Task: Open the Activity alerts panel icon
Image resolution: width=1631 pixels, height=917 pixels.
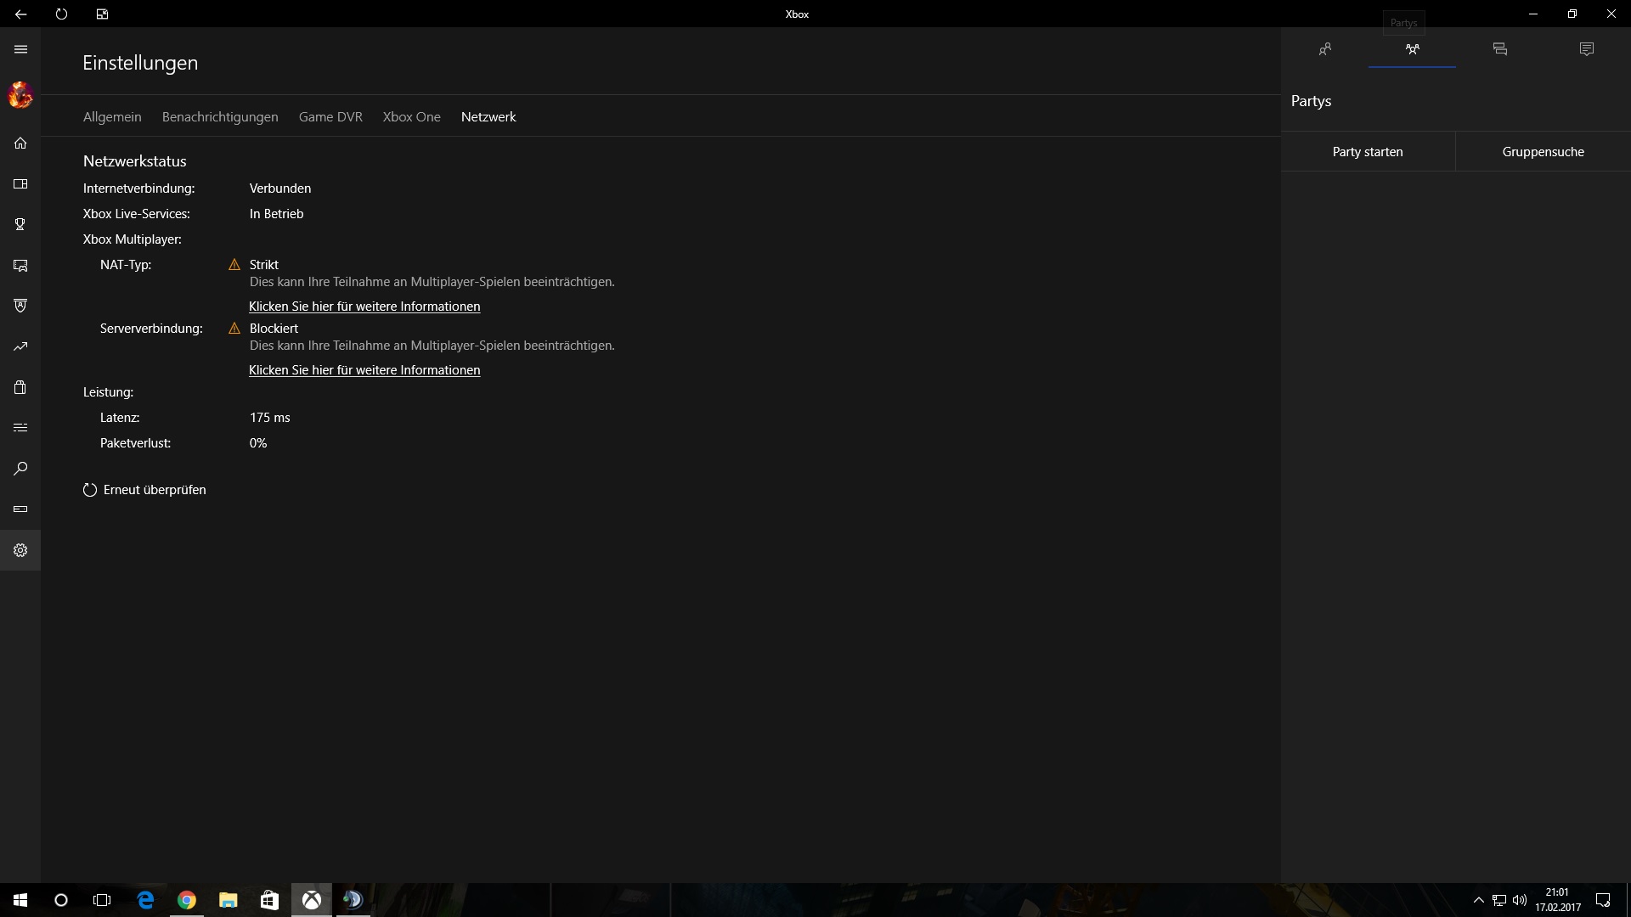Action: click(1586, 49)
